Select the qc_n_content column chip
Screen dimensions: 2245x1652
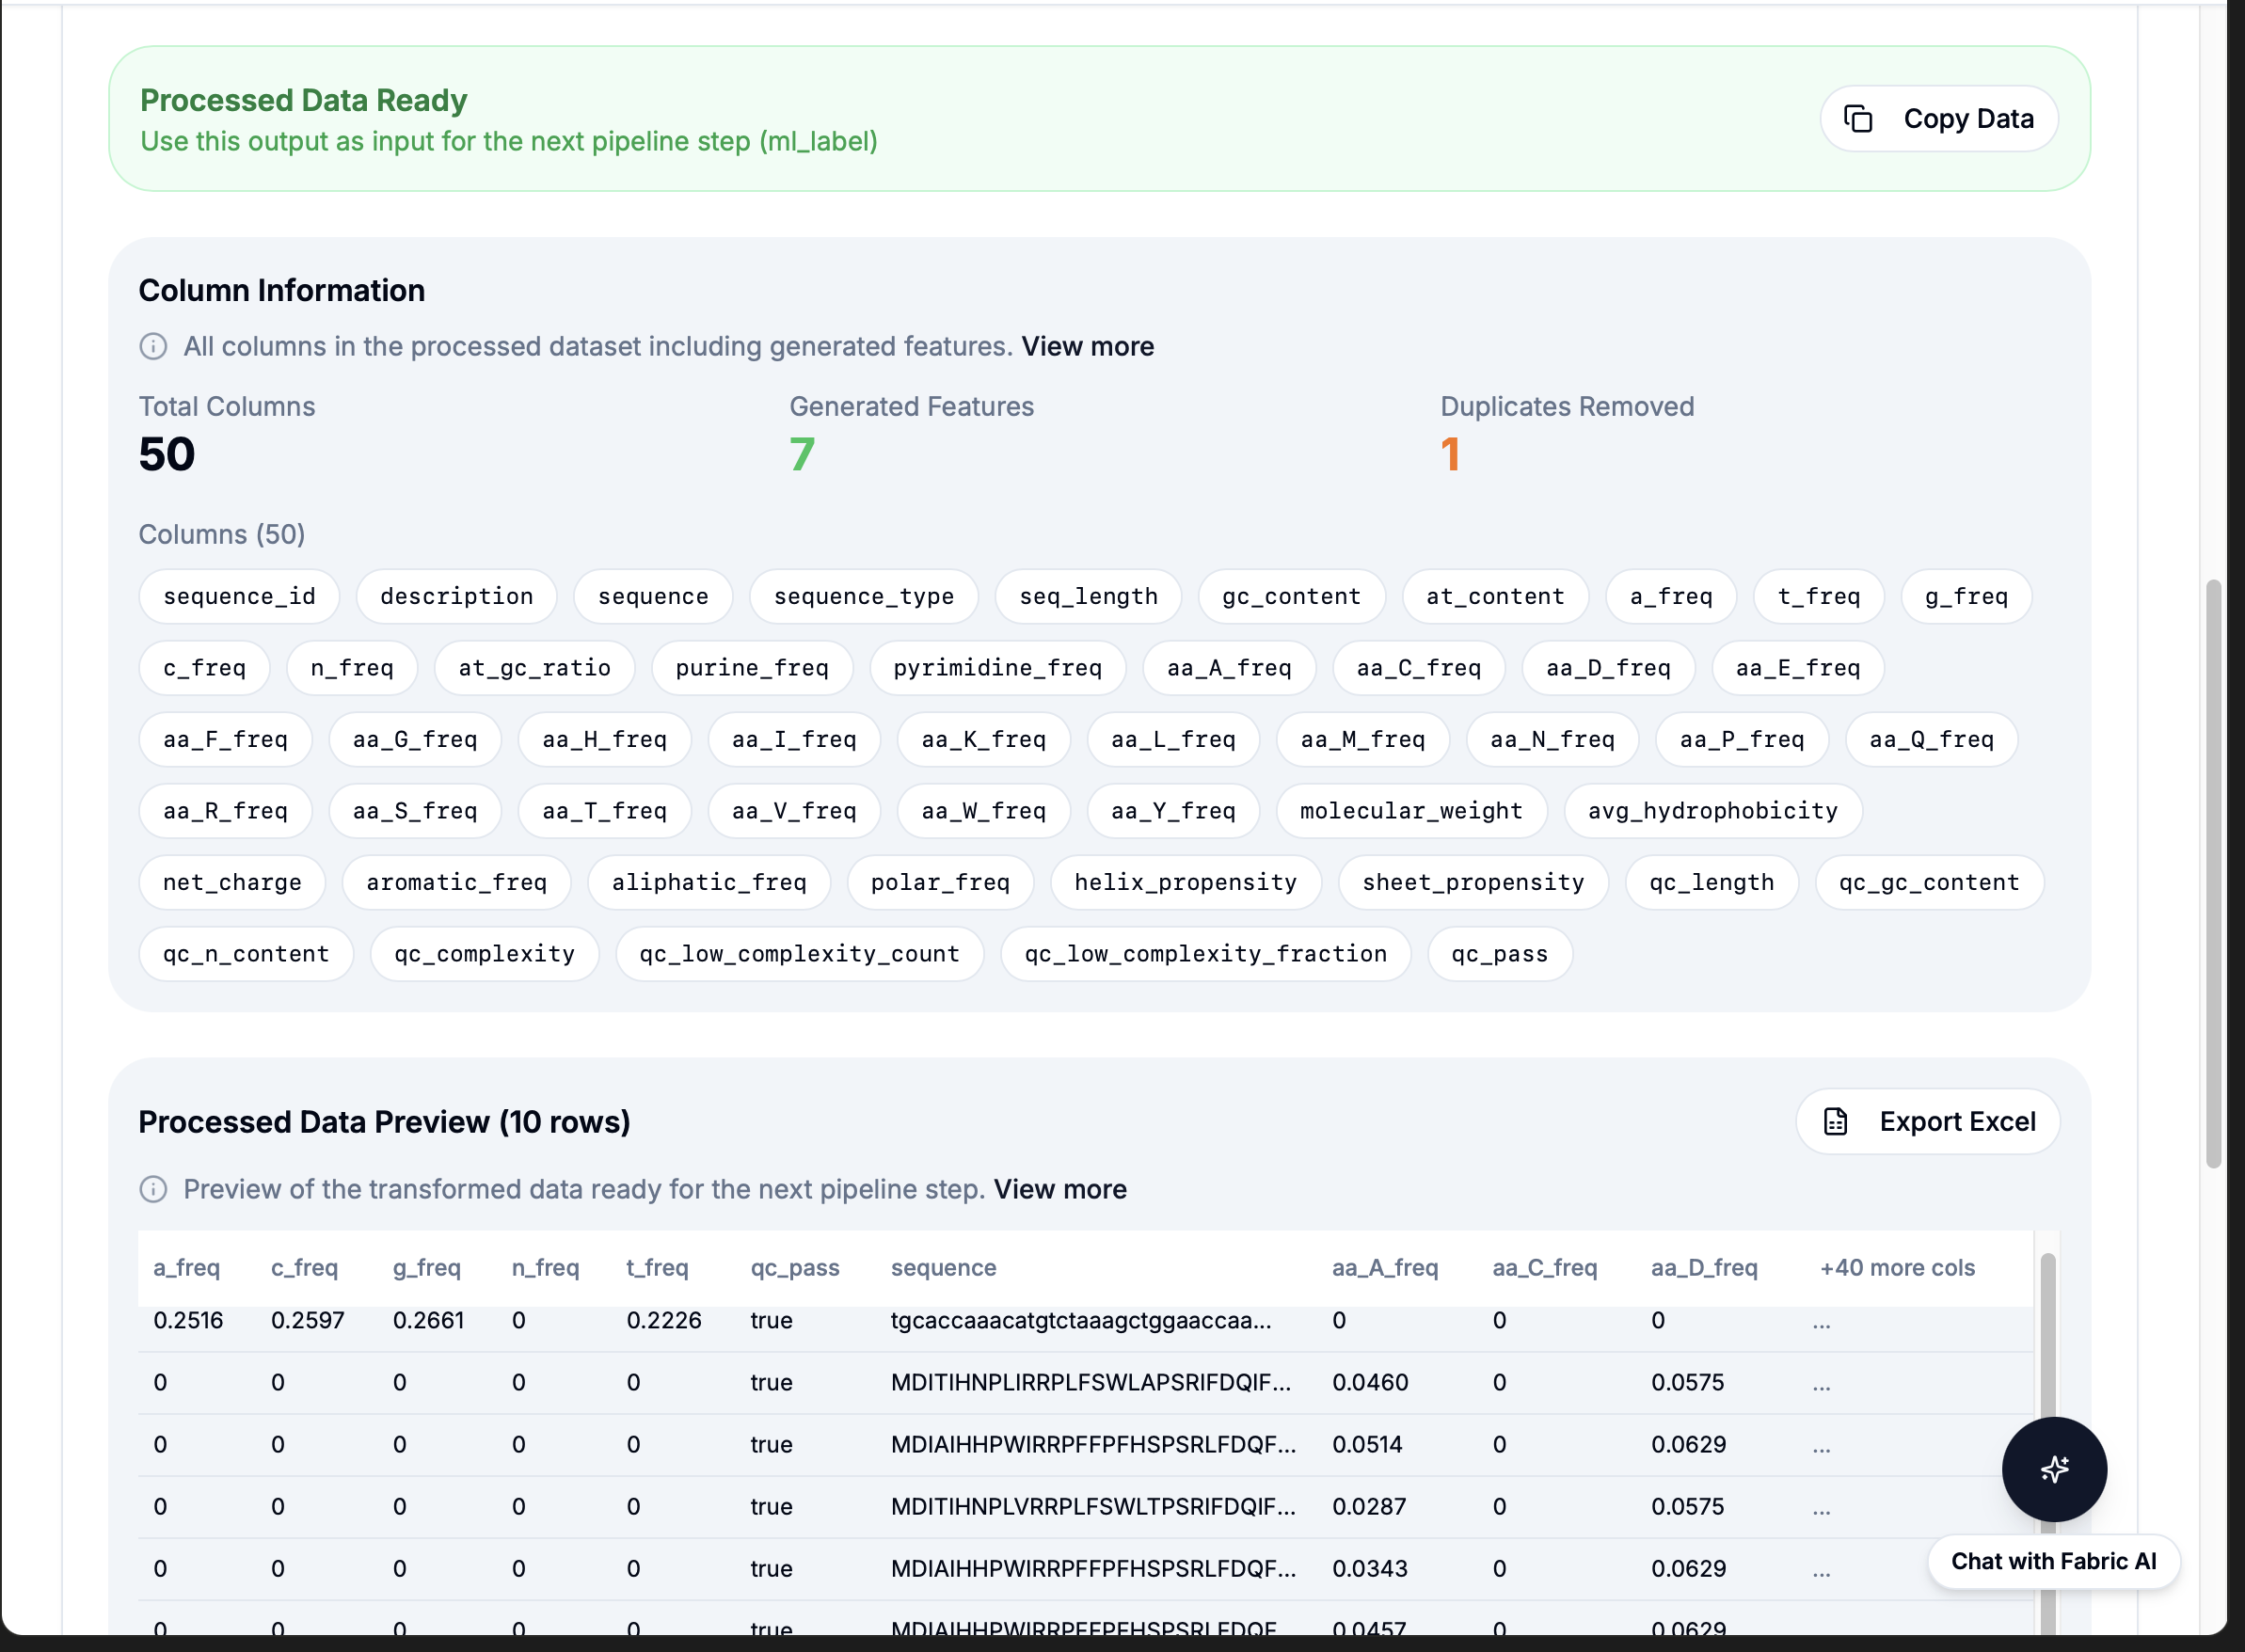pos(246,954)
